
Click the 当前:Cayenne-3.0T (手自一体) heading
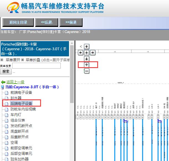pos(32,87)
